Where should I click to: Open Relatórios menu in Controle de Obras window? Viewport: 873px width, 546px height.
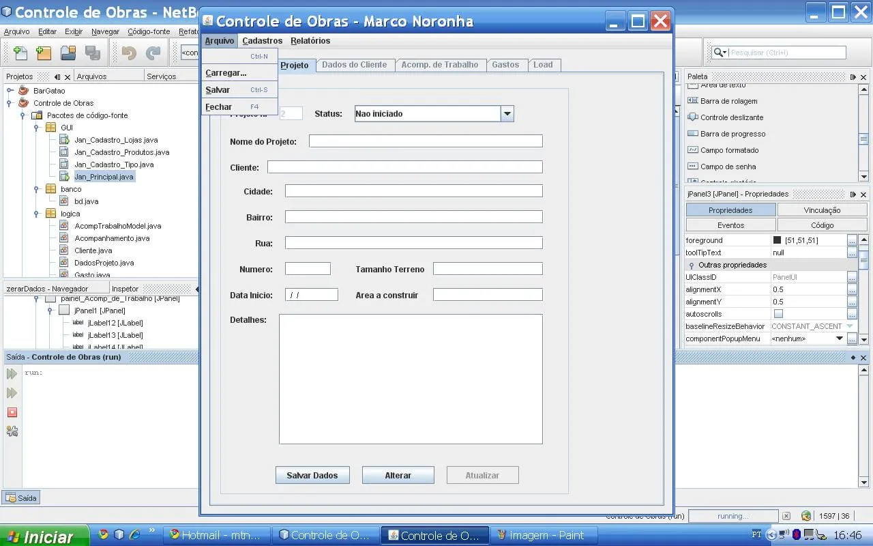pyautogui.click(x=310, y=41)
